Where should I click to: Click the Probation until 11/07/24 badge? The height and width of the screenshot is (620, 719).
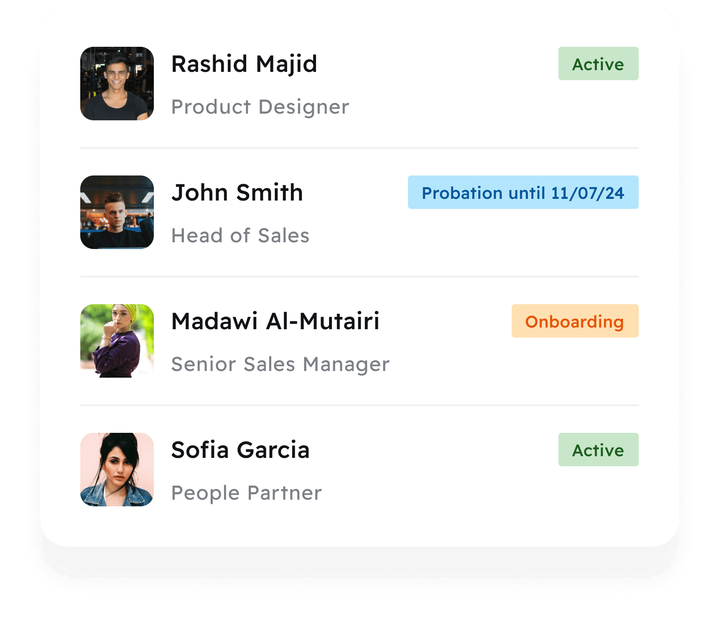(x=523, y=192)
